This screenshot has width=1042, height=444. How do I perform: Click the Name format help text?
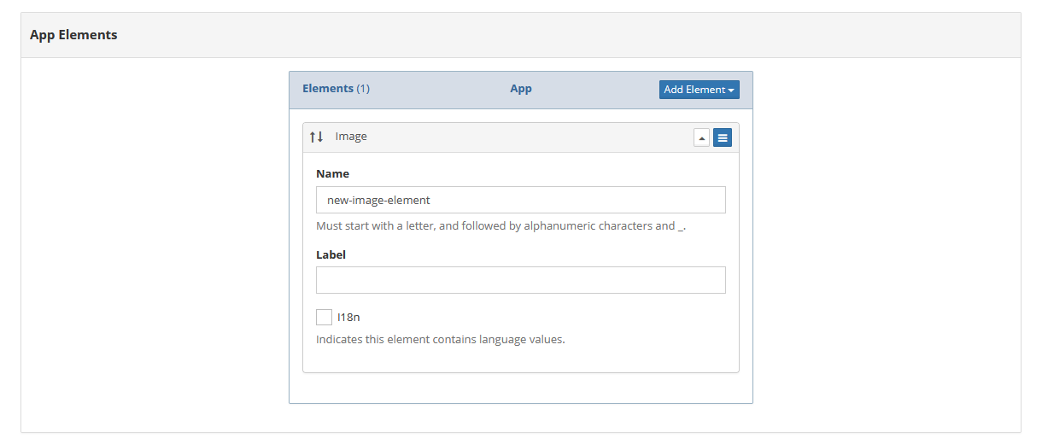tap(501, 226)
